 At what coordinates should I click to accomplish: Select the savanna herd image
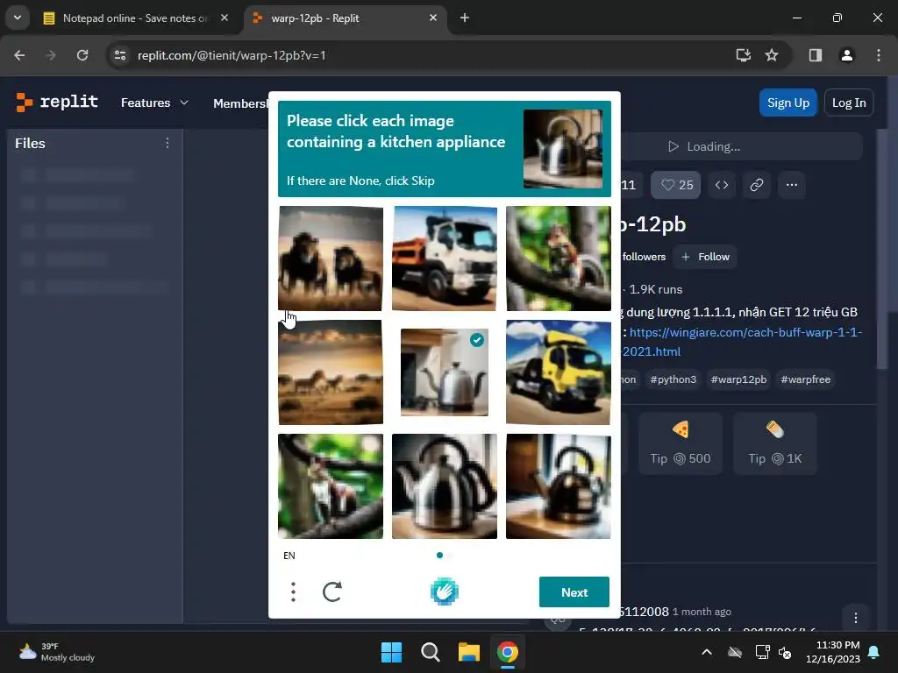[331, 372]
